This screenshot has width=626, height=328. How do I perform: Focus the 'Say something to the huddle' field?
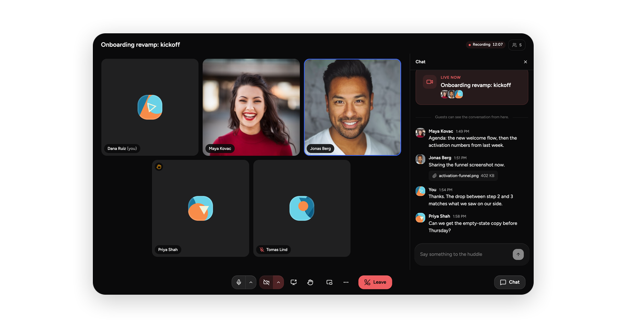(x=464, y=254)
